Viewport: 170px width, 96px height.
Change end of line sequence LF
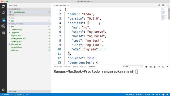click(153, 94)
